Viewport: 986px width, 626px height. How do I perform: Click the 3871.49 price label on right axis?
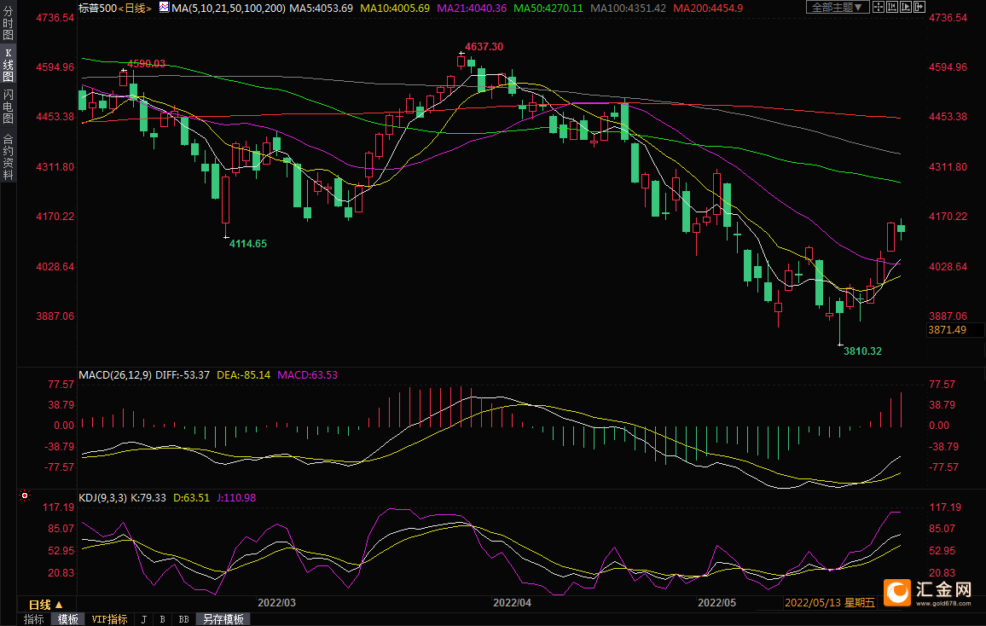(947, 330)
